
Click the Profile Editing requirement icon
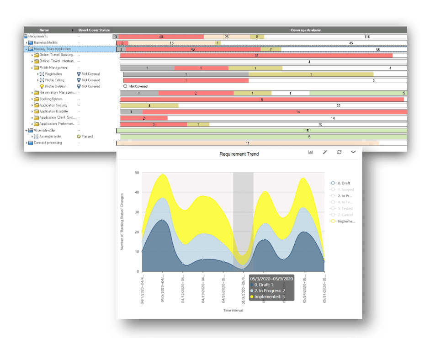[x=42, y=80]
